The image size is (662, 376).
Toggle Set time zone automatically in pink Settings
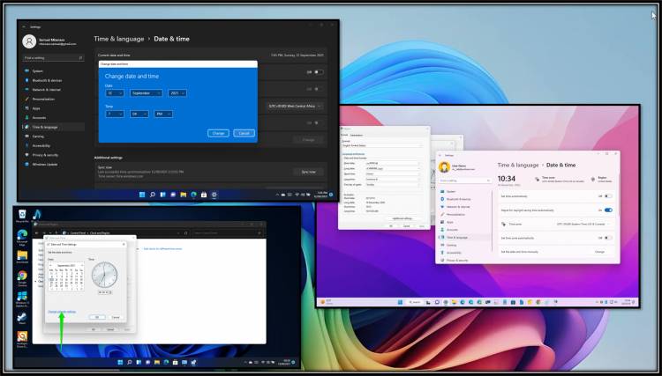pyautogui.click(x=608, y=238)
